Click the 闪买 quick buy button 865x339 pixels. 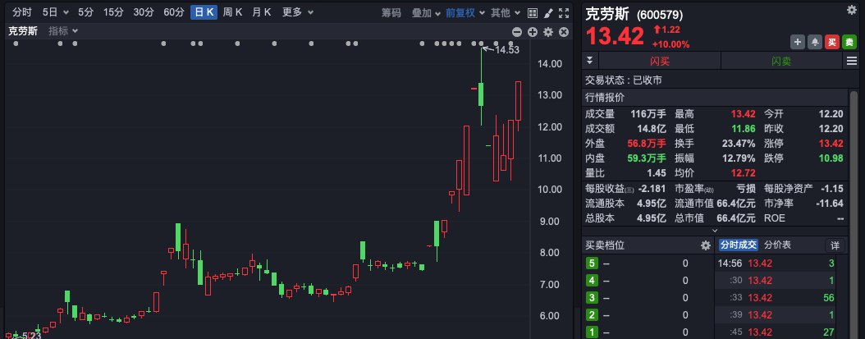click(x=659, y=61)
